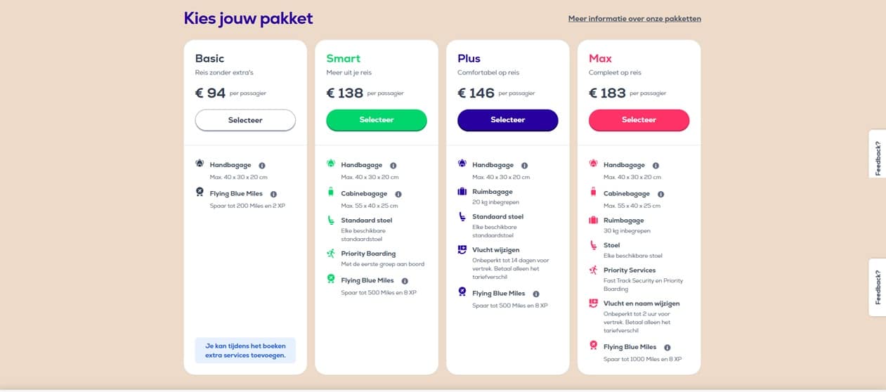Click the Priority Services icon in Max

pyautogui.click(x=594, y=270)
